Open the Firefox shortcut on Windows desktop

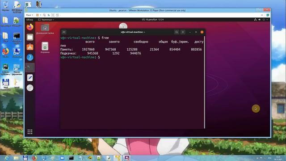click(5, 53)
